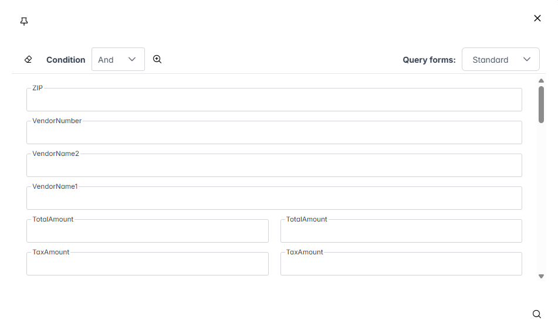Click the right TotalAmount field
Screen dimensions: 558x330
[x=401, y=232]
